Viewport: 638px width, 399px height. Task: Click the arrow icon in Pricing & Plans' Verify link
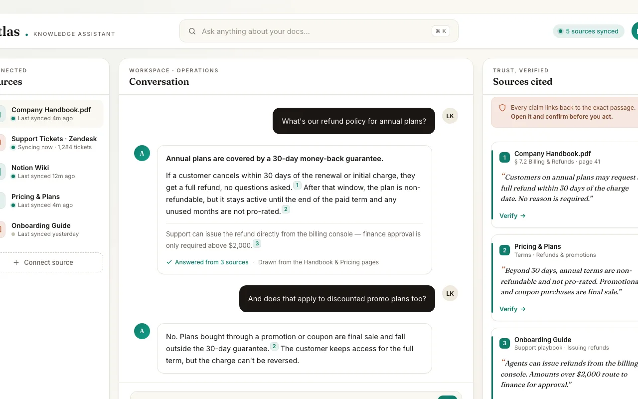[523, 309]
